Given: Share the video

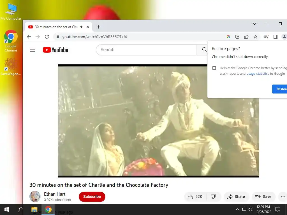Looking at the screenshot, I should (x=236, y=197).
